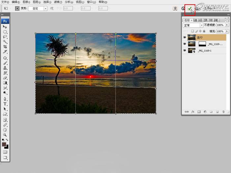The width and height of the screenshot is (231, 173).
Task: Open the opacity slider arrow
Action: coord(227,25)
